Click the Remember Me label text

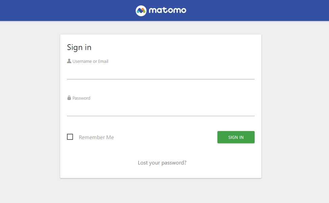point(96,137)
